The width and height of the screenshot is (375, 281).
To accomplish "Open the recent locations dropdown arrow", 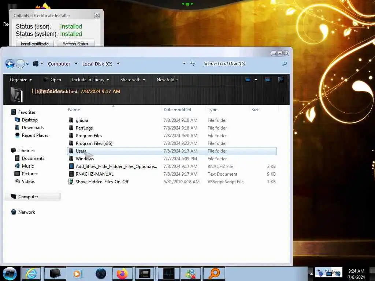I will 28,64.
